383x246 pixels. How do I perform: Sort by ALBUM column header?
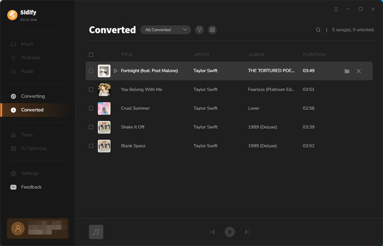[256, 55]
